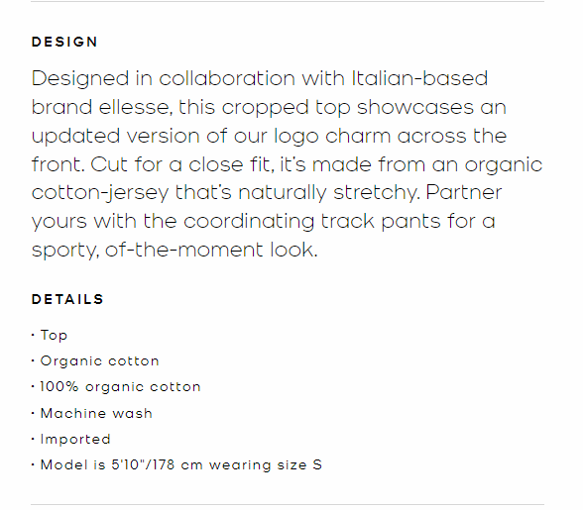
Task: Click the DESIGN section heading
Action: point(64,42)
